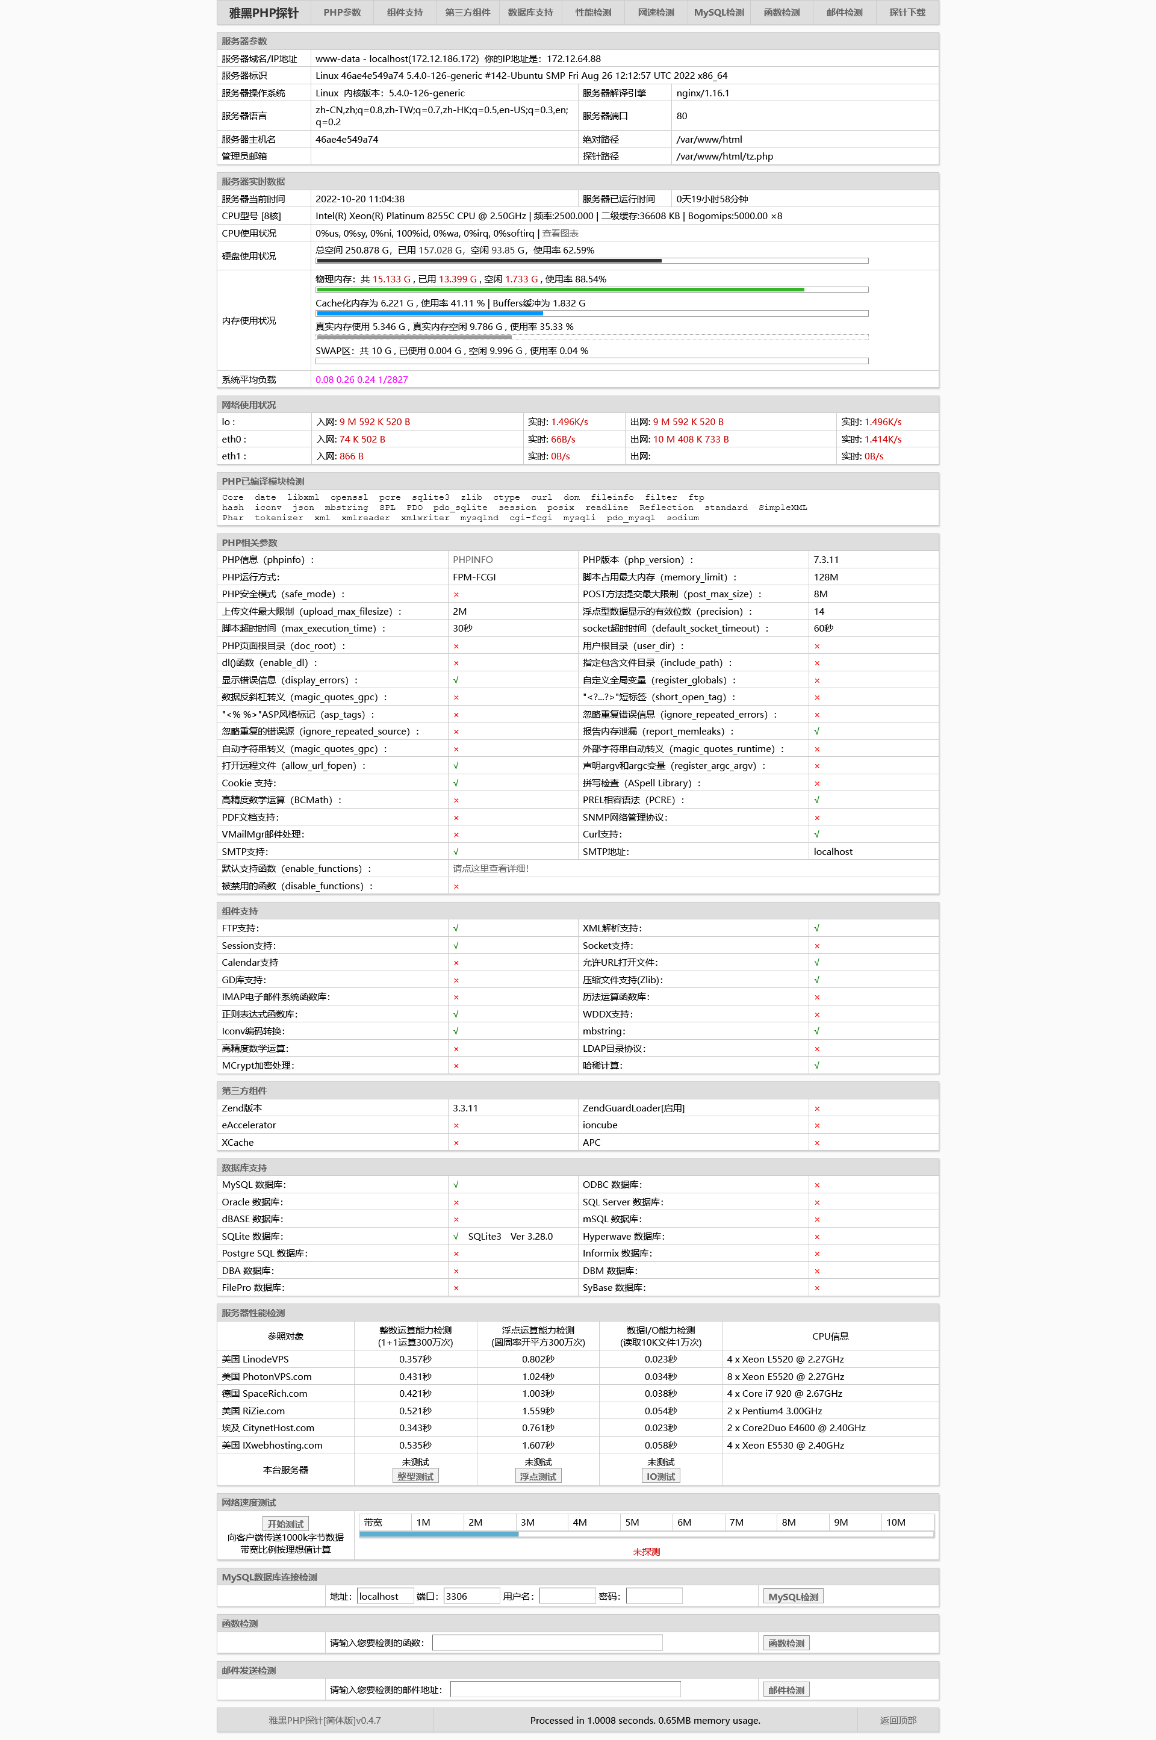
Task: Click 请点这里查看详细 enabled functions link
Action: [x=490, y=869]
